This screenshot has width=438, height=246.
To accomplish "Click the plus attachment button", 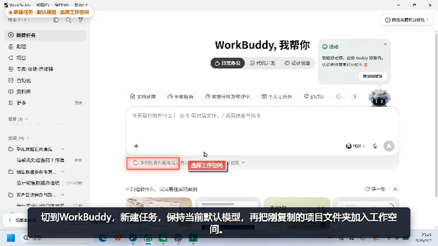I will 136,146.
